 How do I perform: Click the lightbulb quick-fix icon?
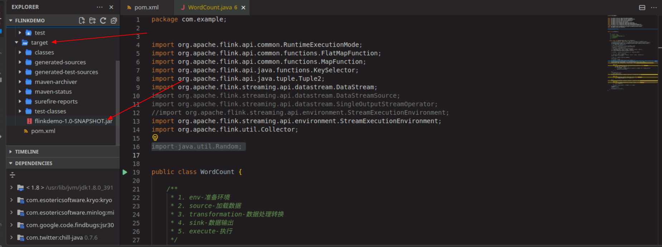click(x=155, y=137)
